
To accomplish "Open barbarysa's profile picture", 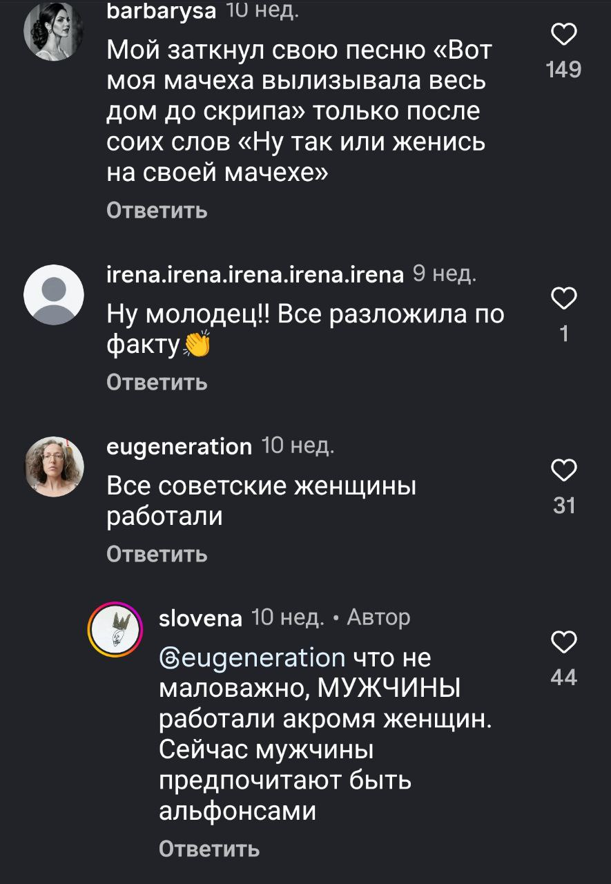I will pyautogui.click(x=54, y=32).
